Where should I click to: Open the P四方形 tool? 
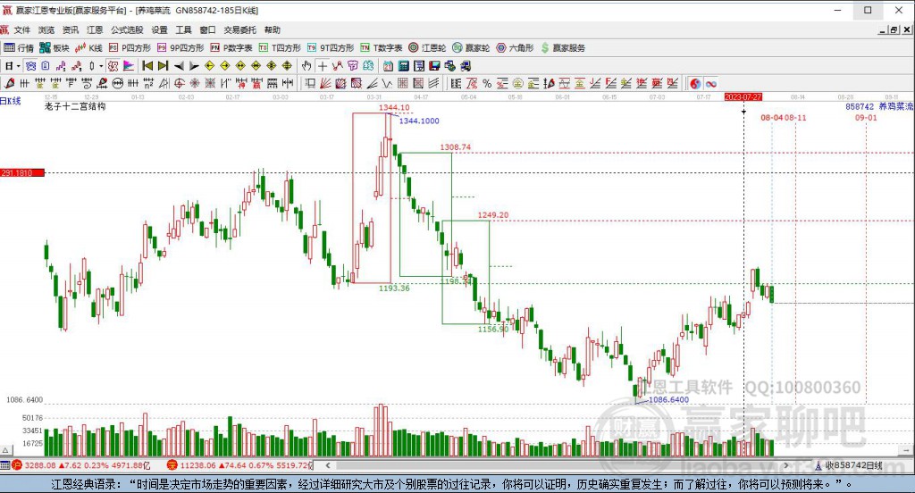pyautogui.click(x=130, y=48)
